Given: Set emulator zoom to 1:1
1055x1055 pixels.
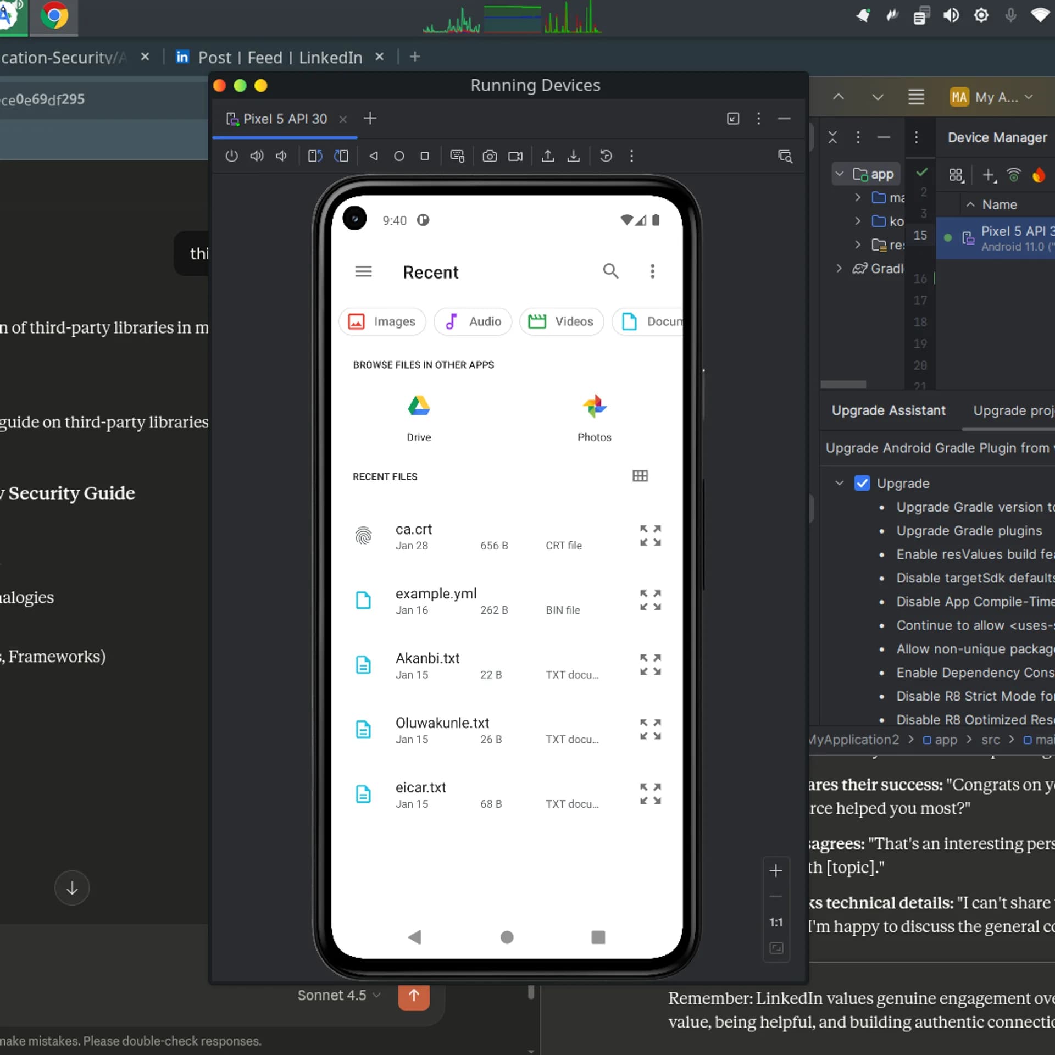Looking at the screenshot, I should pos(776,922).
